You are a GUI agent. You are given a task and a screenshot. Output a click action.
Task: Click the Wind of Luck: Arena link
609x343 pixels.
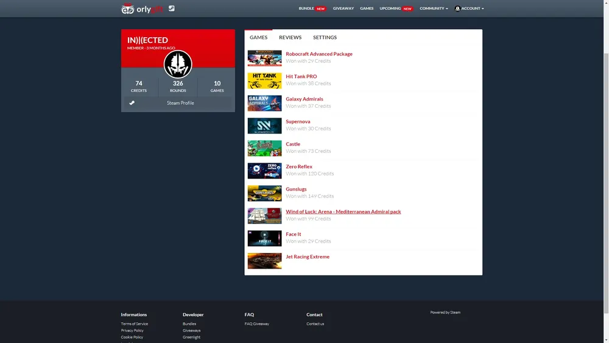point(343,211)
